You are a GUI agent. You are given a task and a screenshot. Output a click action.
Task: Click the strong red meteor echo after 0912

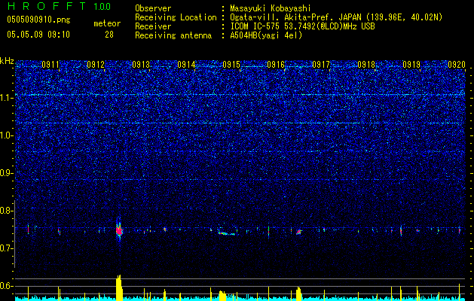coord(119,231)
